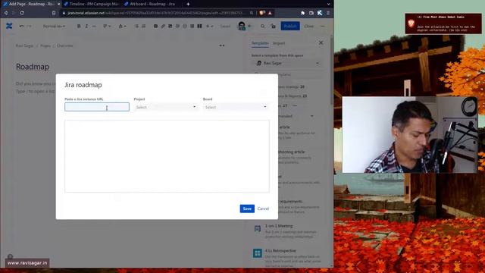Image resolution: width=485 pixels, height=273 pixels.
Task: Open the Normal text style dropdown
Action: [x=54, y=27]
